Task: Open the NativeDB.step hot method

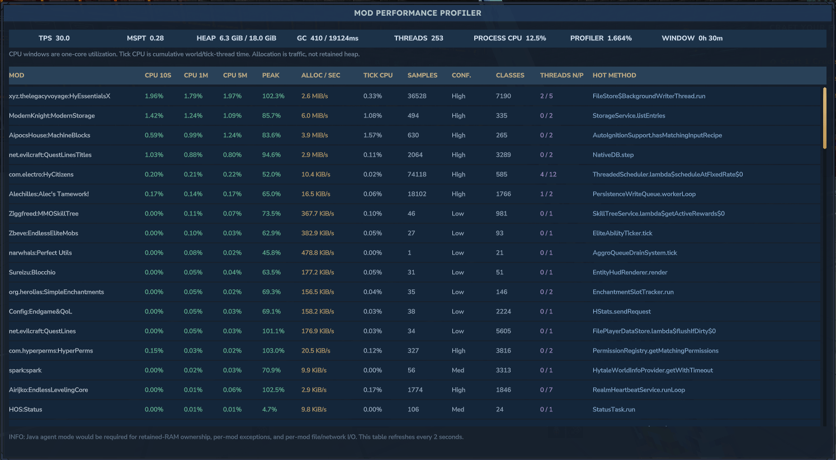Action: (x=613, y=155)
